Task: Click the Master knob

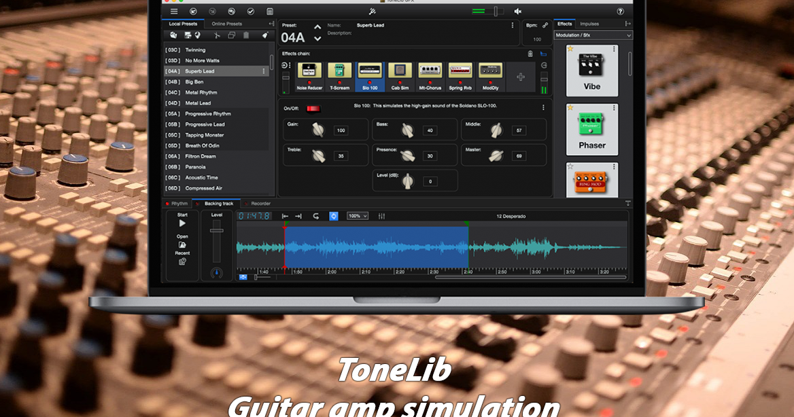Action: point(496,156)
